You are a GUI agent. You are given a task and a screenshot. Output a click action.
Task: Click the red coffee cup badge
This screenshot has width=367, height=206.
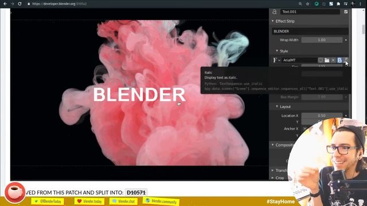click(x=15, y=193)
